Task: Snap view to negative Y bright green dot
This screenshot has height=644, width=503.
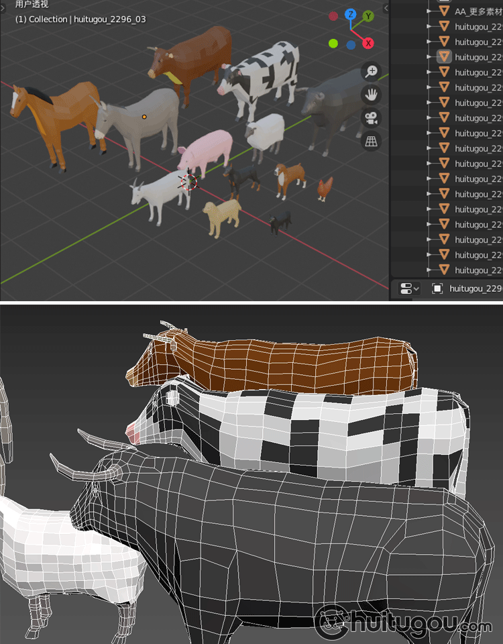Action: [x=333, y=43]
